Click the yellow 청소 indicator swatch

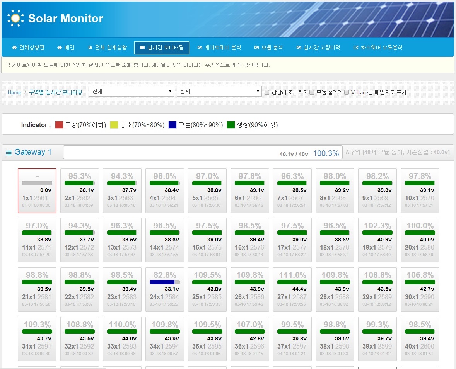[114, 125]
